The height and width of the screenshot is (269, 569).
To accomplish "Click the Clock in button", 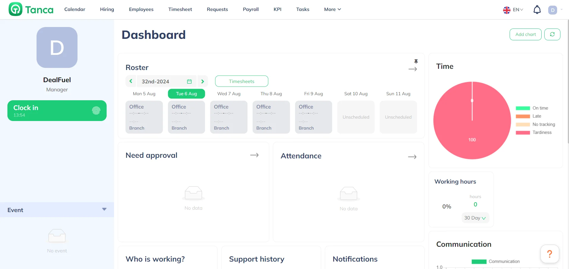I will [57, 111].
